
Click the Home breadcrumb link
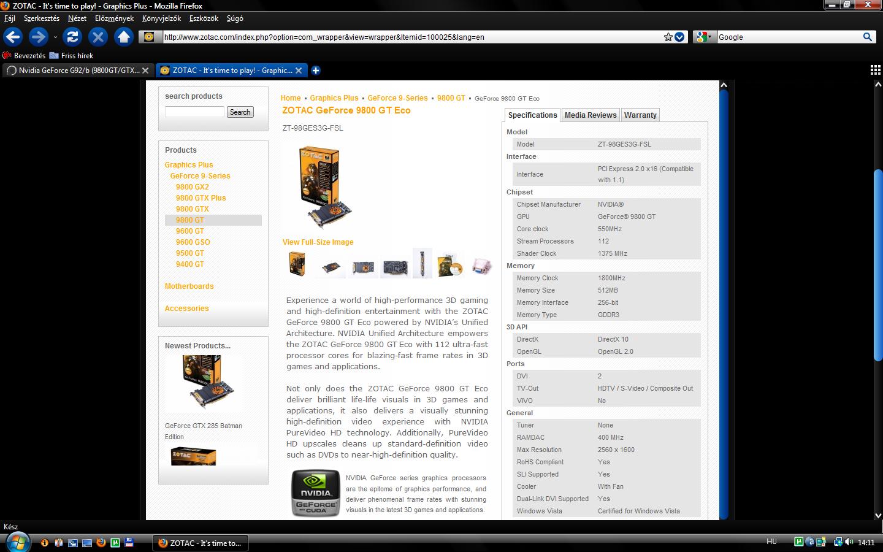[x=291, y=98]
